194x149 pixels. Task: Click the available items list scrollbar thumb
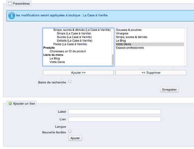pos(113,60)
